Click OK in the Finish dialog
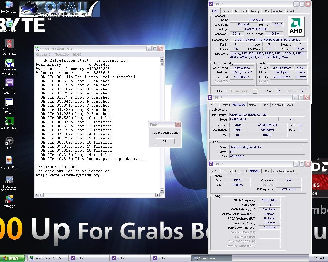Image resolution: width=328 pixels, height=262 pixels. [x=165, y=141]
